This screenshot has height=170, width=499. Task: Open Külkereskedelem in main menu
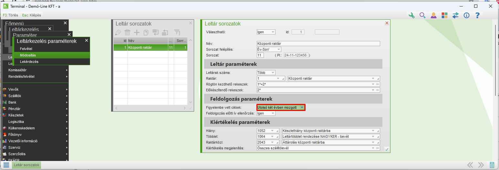coord(36,128)
